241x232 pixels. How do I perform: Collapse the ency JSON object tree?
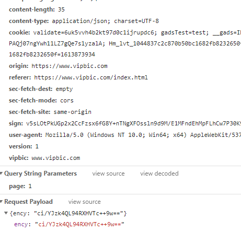tap(6, 213)
